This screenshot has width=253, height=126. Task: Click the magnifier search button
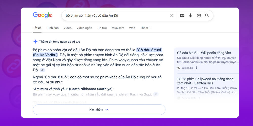pyautogui.click(x=207, y=15)
